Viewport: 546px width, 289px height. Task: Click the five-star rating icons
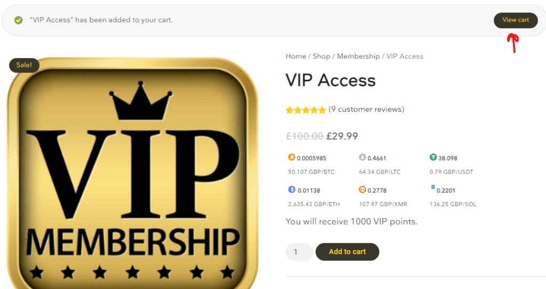[x=306, y=110]
